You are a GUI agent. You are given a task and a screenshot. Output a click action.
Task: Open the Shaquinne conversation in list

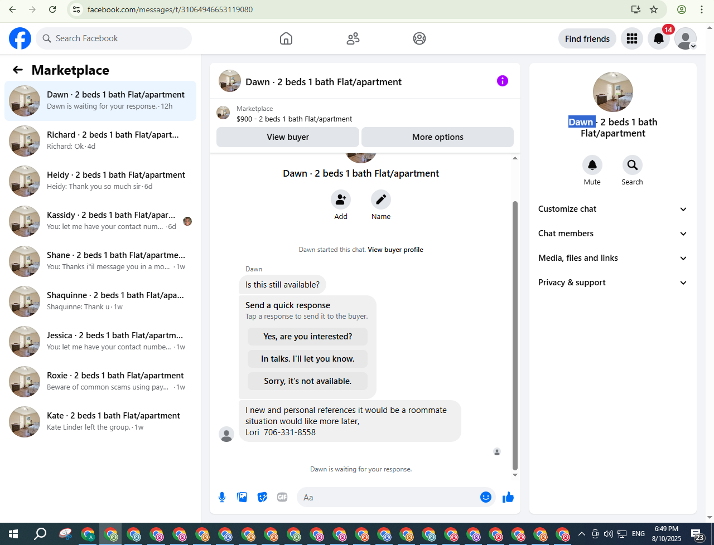click(x=100, y=301)
